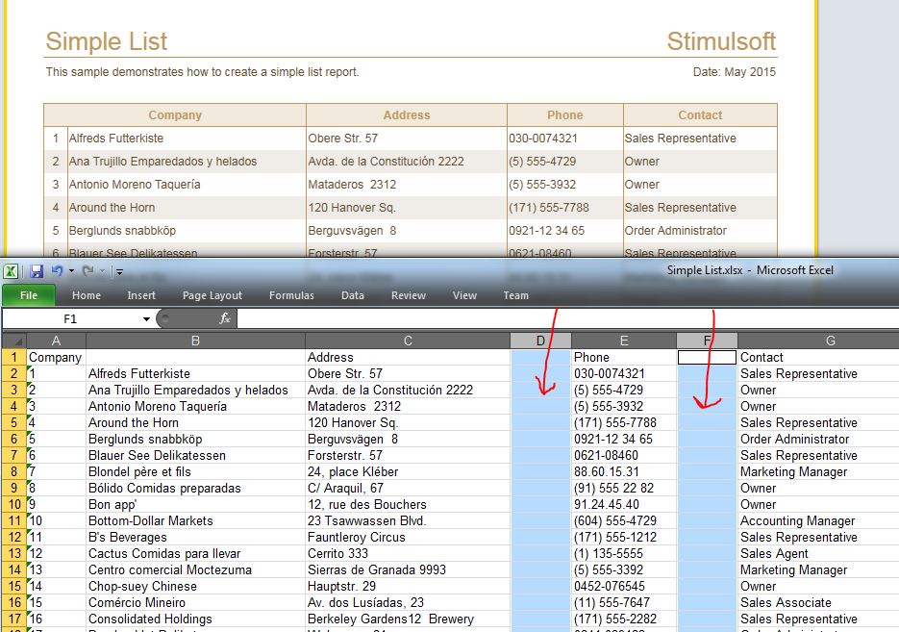
Task: Click the Contact cell in G1
Action: point(819,357)
